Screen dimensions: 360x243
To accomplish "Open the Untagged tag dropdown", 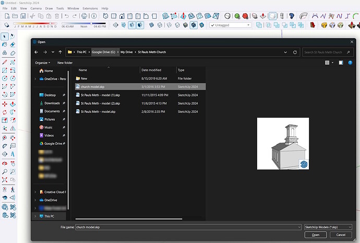I will click(230, 25).
